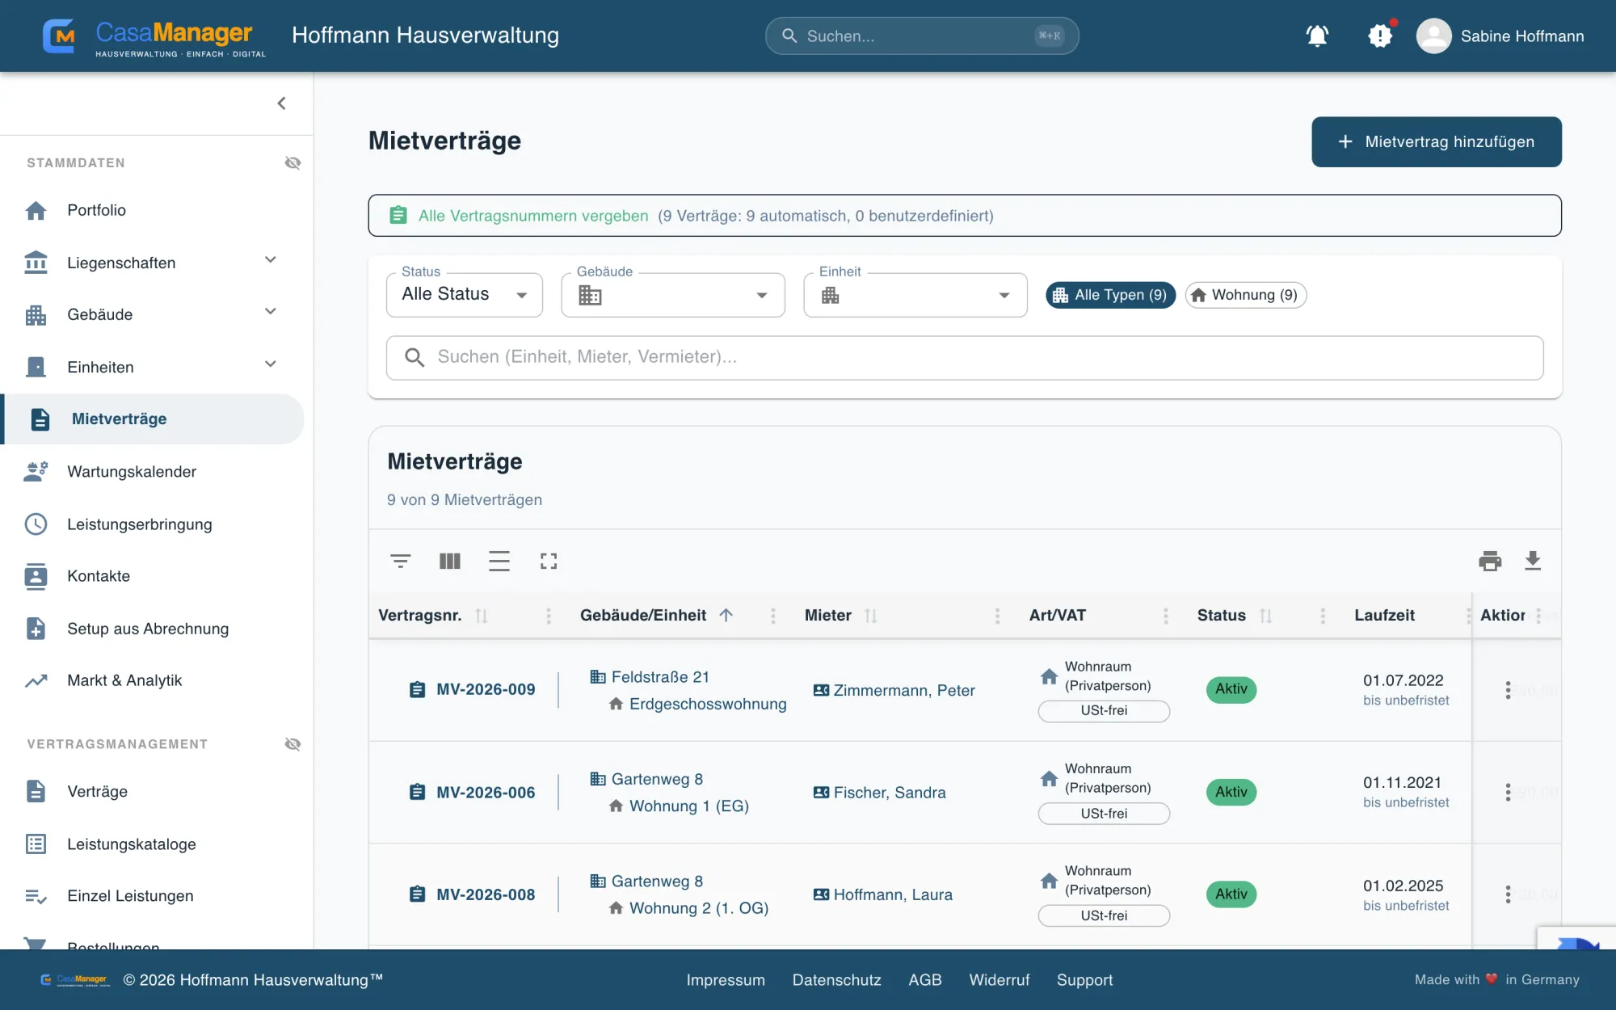Screen dimensions: 1616x1010
Task: Open the table filter icon
Action: (x=401, y=561)
